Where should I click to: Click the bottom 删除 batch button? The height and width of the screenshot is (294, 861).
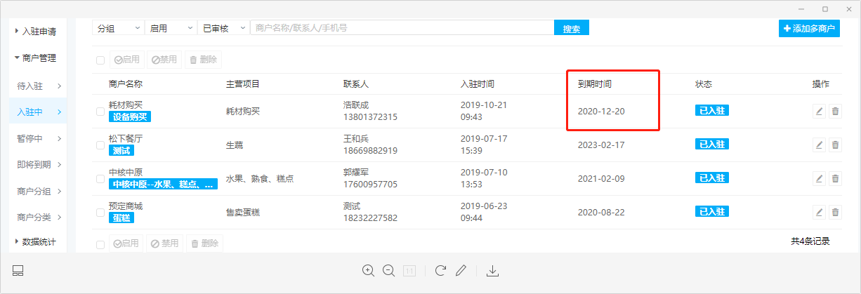pos(204,243)
